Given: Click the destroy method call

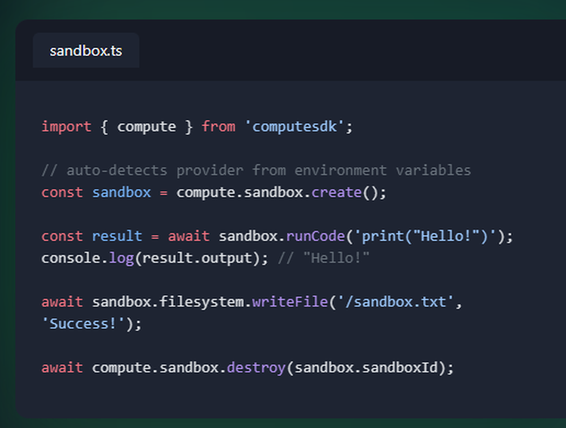Looking at the screenshot, I should (x=255, y=367).
